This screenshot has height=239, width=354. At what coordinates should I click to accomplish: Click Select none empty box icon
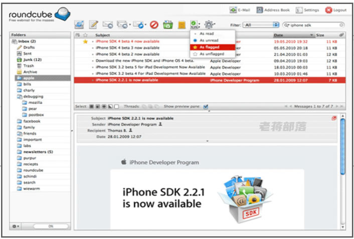[116, 106]
